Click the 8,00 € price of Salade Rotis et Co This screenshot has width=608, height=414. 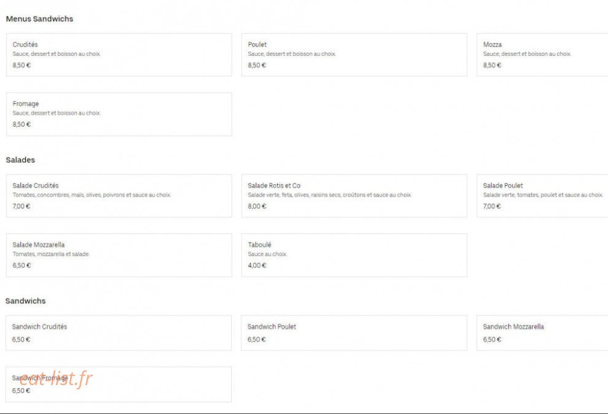[x=257, y=206]
